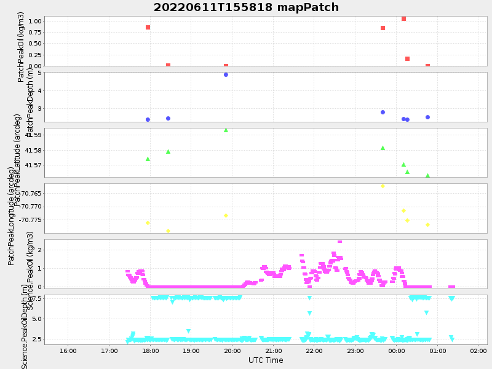
Task: Select lowest yellow longitude diamond near 18:30
Action: [x=168, y=231]
